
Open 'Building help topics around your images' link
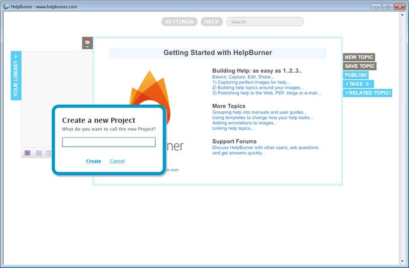coord(257,88)
